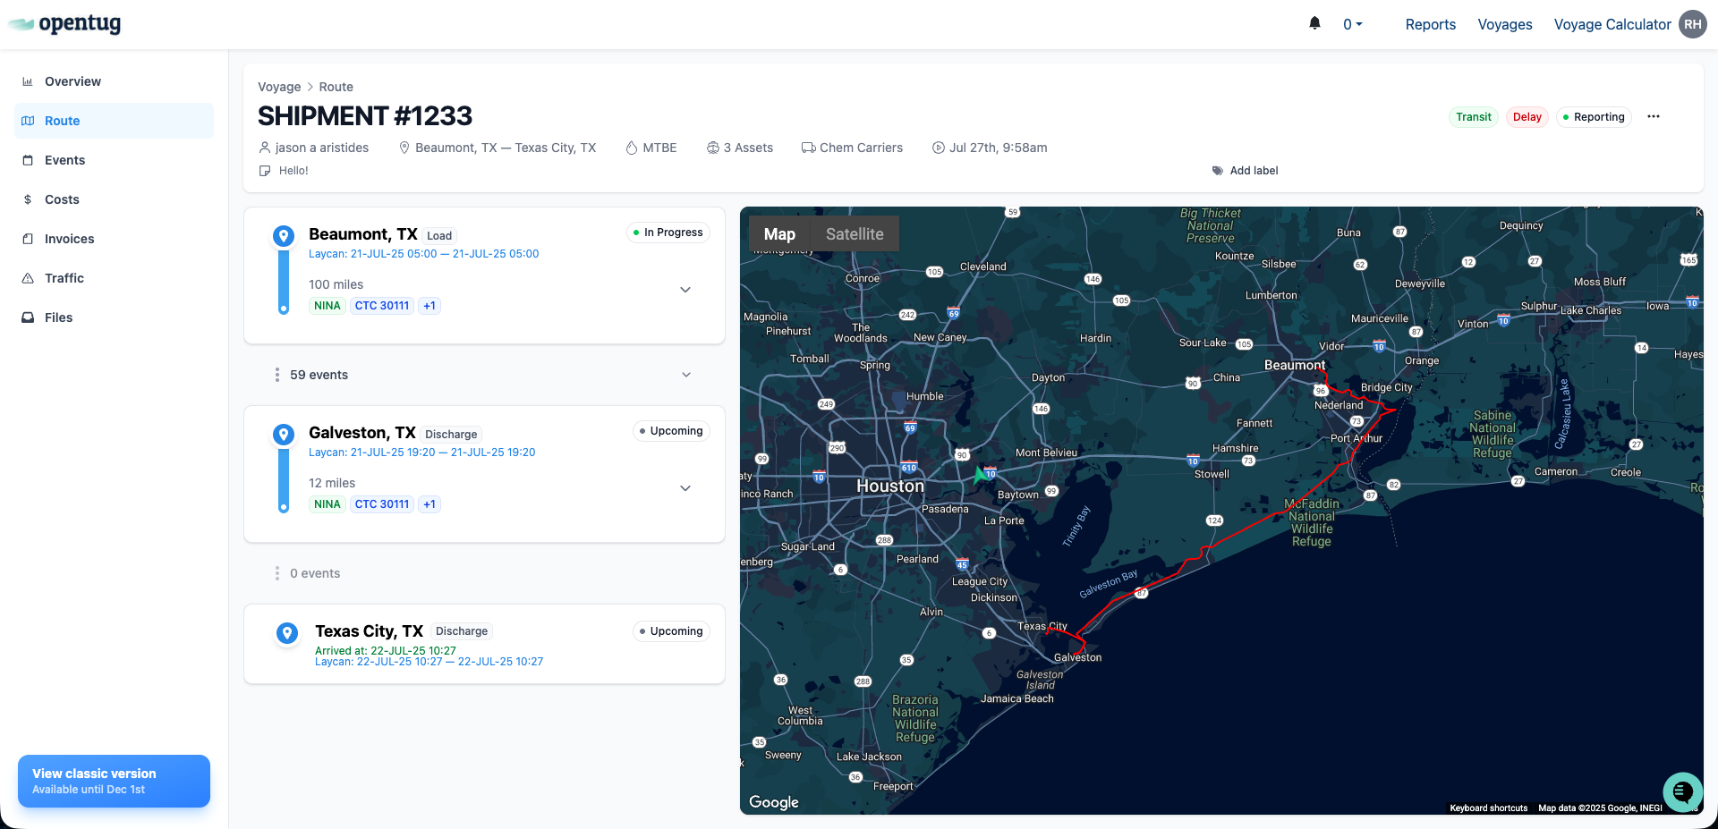The height and width of the screenshot is (829, 1718).
Task: Click the Voyage breadcrumb link
Action: [279, 87]
